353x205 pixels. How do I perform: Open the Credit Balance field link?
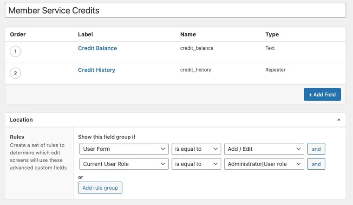click(x=98, y=48)
